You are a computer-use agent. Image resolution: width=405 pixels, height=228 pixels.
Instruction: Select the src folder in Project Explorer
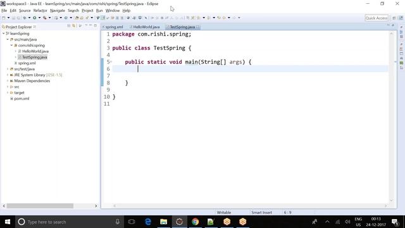pyautogui.click(x=16, y=87)
